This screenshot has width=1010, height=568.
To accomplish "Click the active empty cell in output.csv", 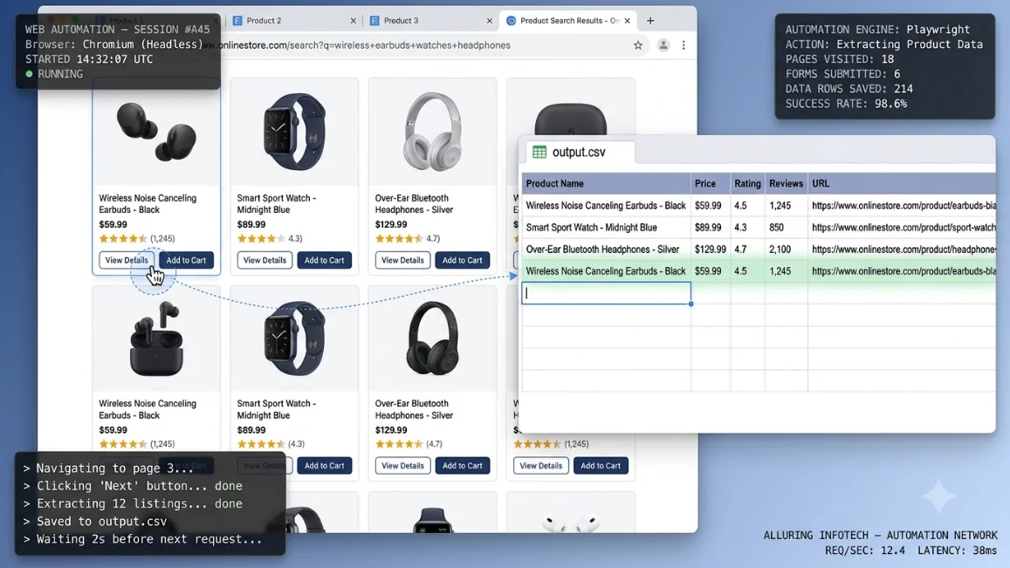I will point(606,293).
